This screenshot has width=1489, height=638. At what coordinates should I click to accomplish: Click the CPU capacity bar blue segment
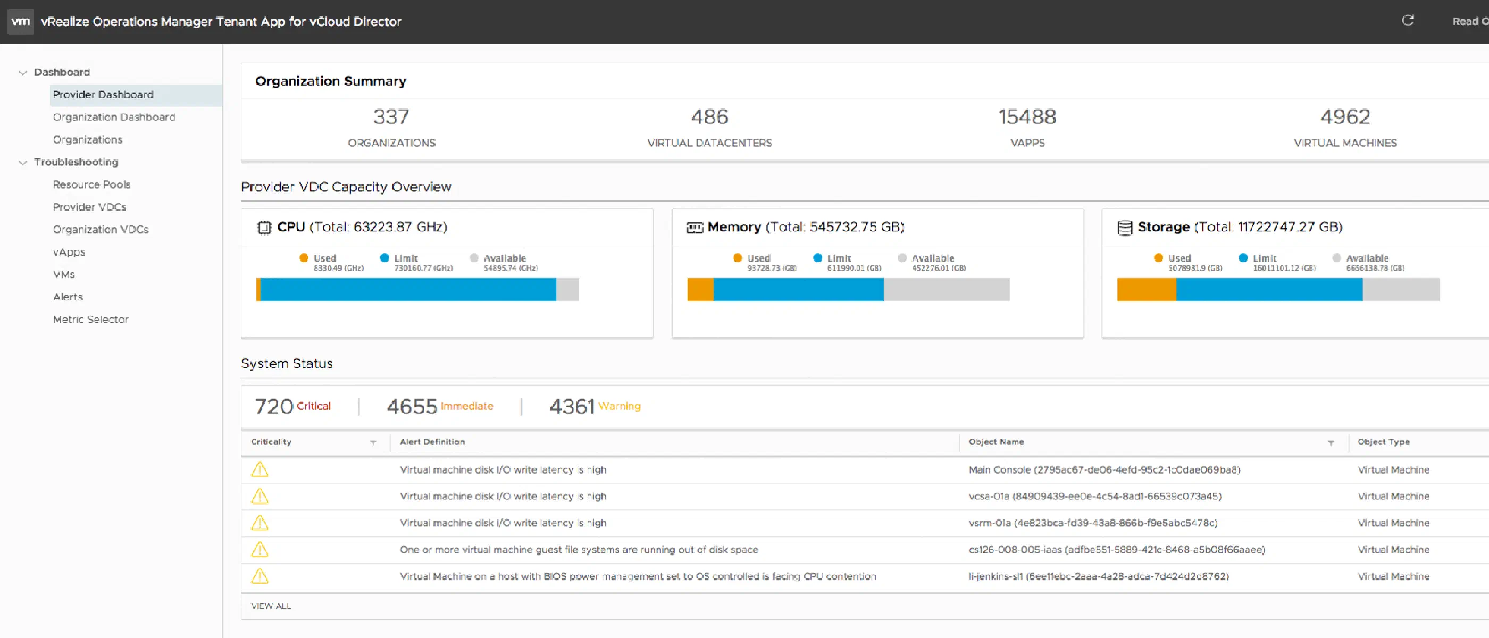[x=408, y=290]
